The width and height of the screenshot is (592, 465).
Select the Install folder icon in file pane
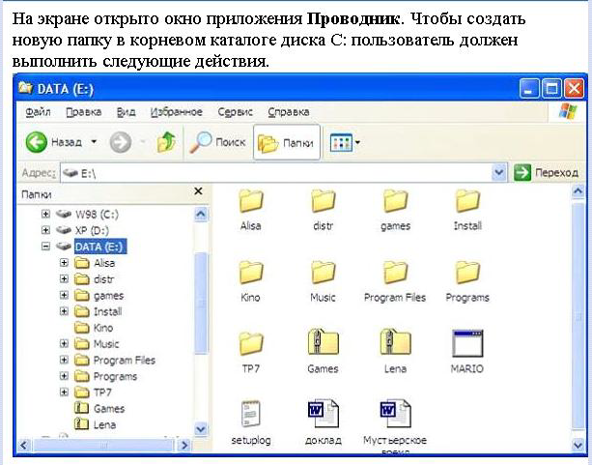467,201
